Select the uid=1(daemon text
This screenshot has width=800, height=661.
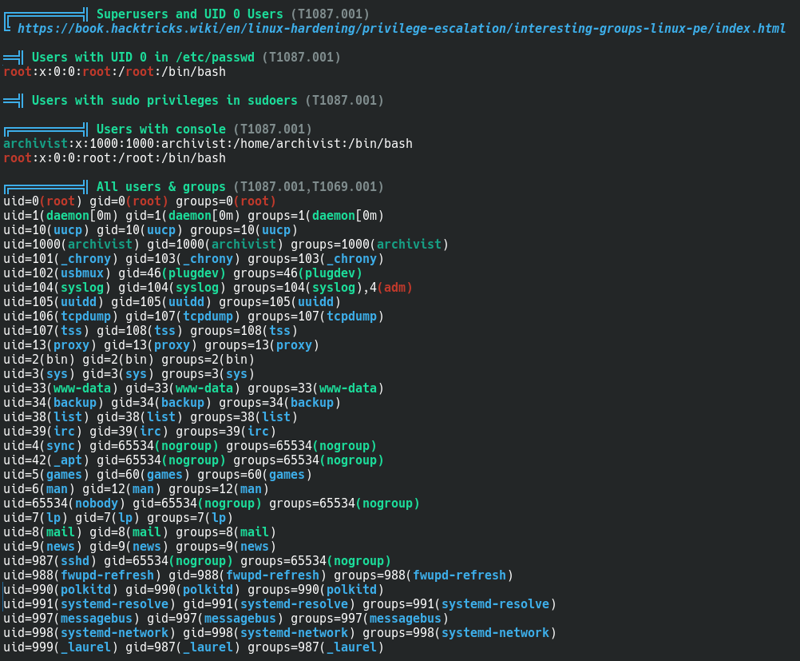coord(46,216)
